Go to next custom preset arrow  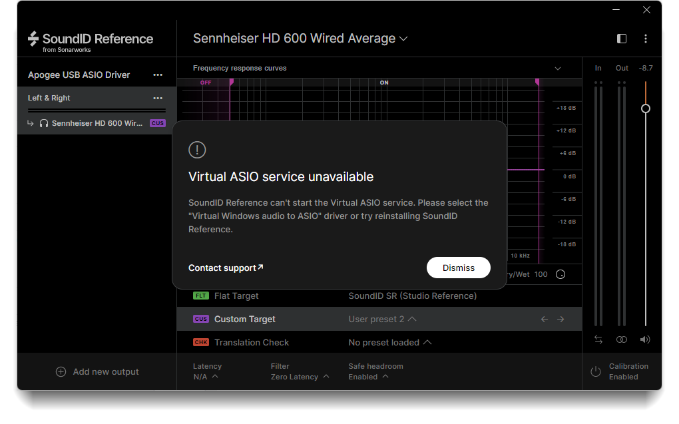tap(561, 319)
